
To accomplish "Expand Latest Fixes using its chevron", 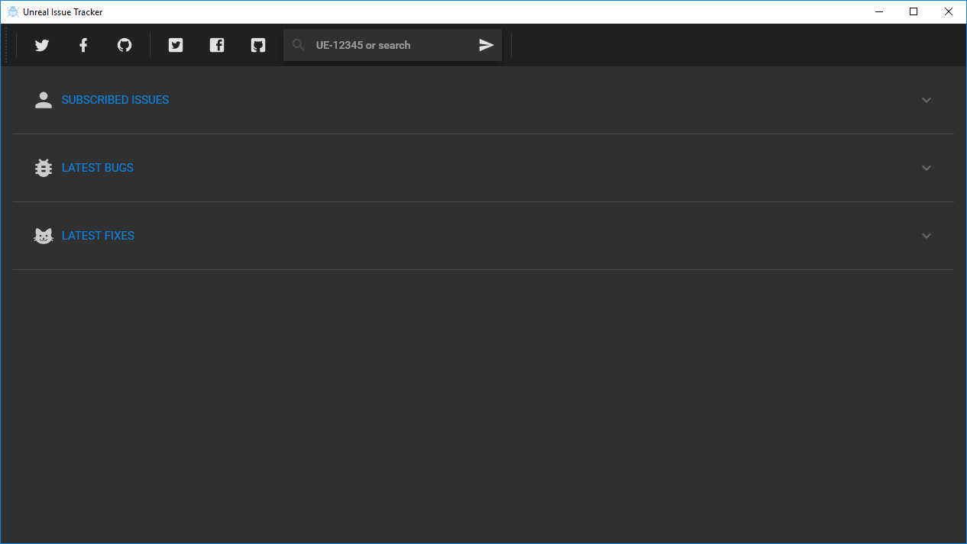I will [x=927, y=236].
